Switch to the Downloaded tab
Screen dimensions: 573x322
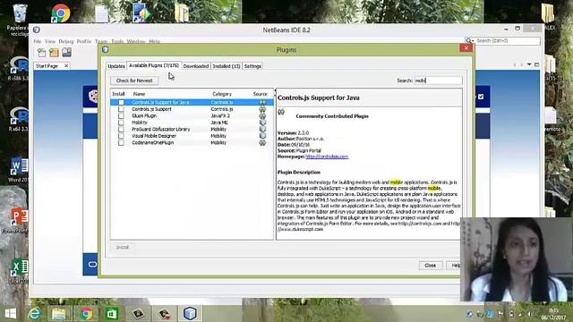196,66
